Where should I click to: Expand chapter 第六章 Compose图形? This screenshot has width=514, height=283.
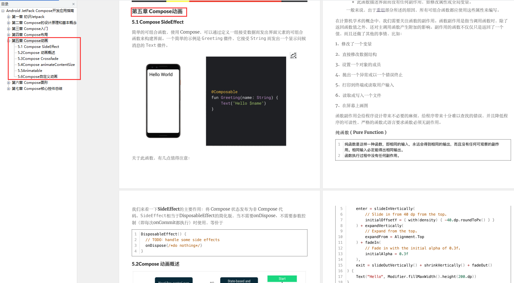coord(8,82)
